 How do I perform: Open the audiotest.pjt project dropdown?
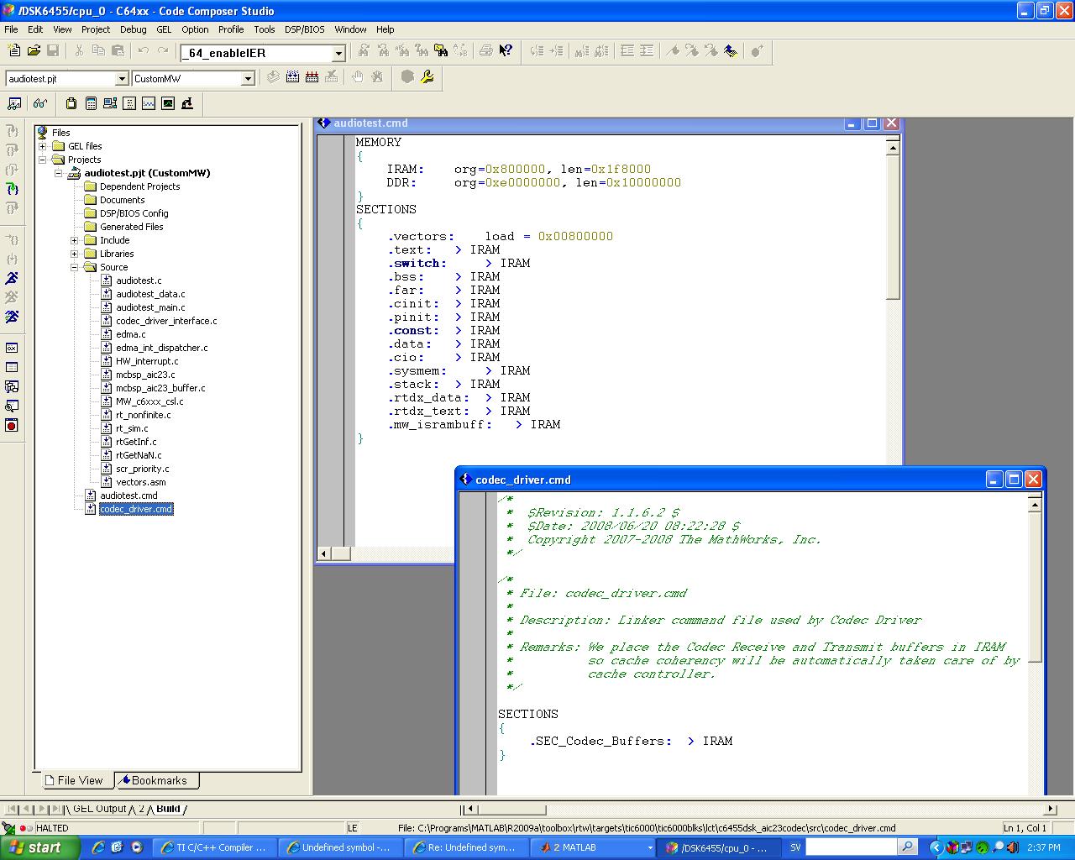click(121, 78)
